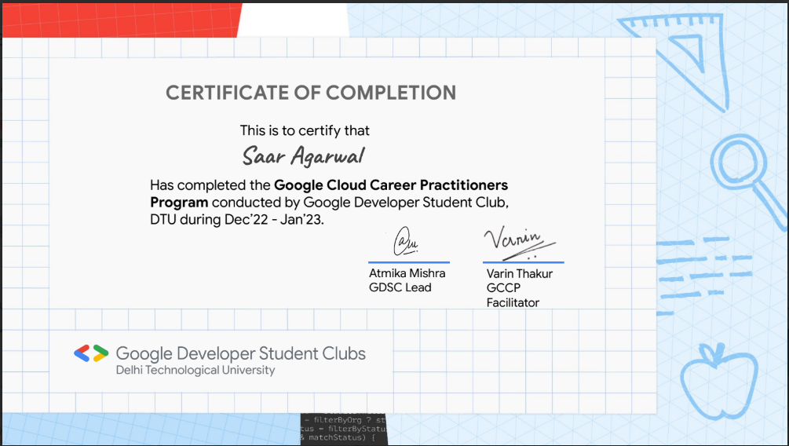Click the 'DTU during Dec'22 - Jan'23.' line

(237, 220)
